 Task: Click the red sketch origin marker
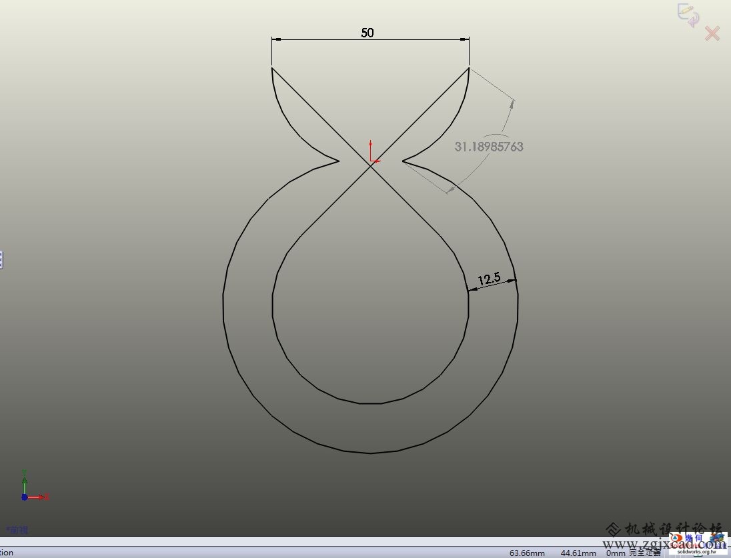tap(374, 153)
